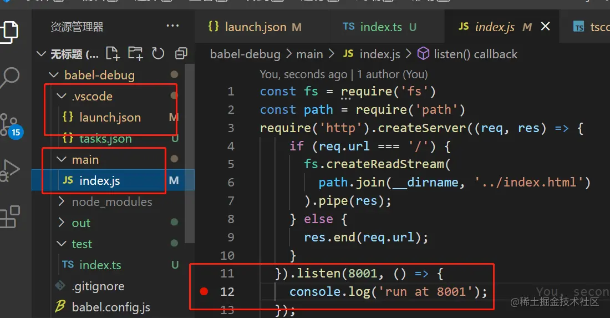
Task: Close the index.js editor tab
Action: 546,27
